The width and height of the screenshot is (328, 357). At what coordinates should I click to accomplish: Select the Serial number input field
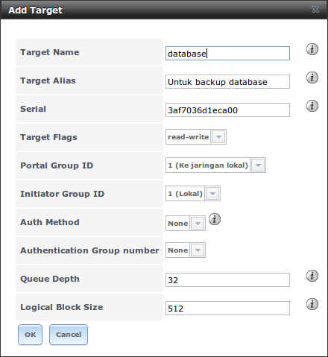227,110
